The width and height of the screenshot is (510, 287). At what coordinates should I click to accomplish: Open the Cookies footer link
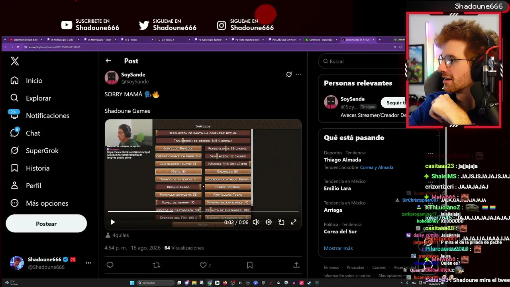click(x=379, y=267)
